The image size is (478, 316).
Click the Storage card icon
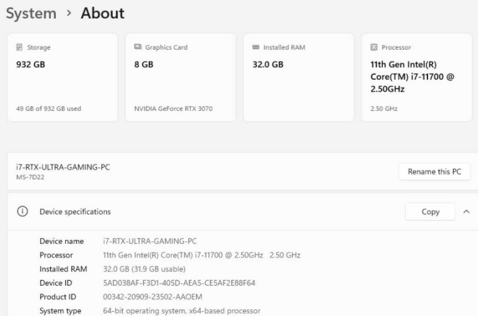tap(19, 47)
